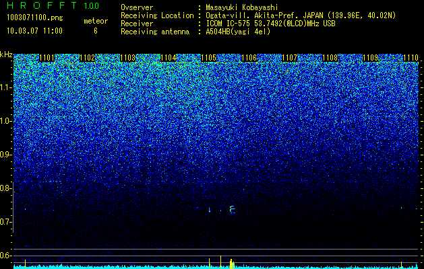The width and height of the screenshot is (424, 269).
Task: Click the Receiving Location label
Action: pyautogui.click(x=157, y=15)
